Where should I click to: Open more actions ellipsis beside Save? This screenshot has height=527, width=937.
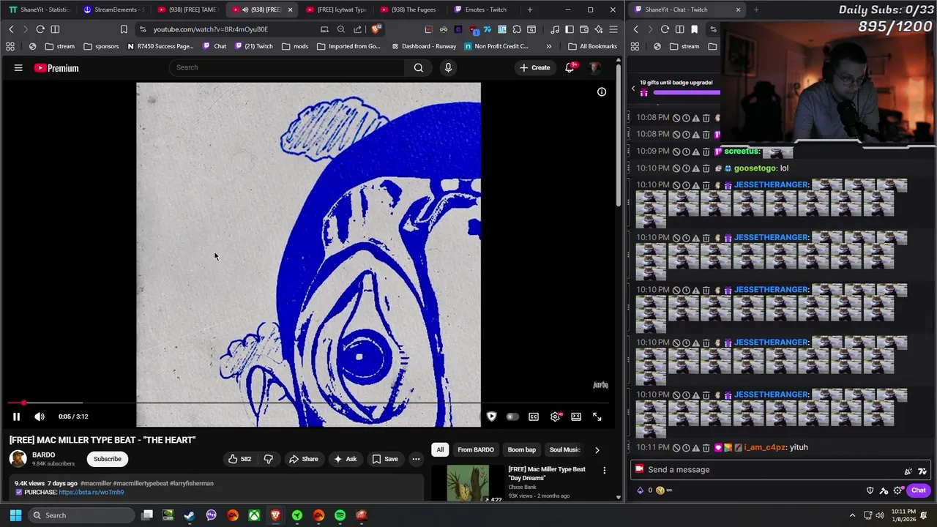pos(416,459)
